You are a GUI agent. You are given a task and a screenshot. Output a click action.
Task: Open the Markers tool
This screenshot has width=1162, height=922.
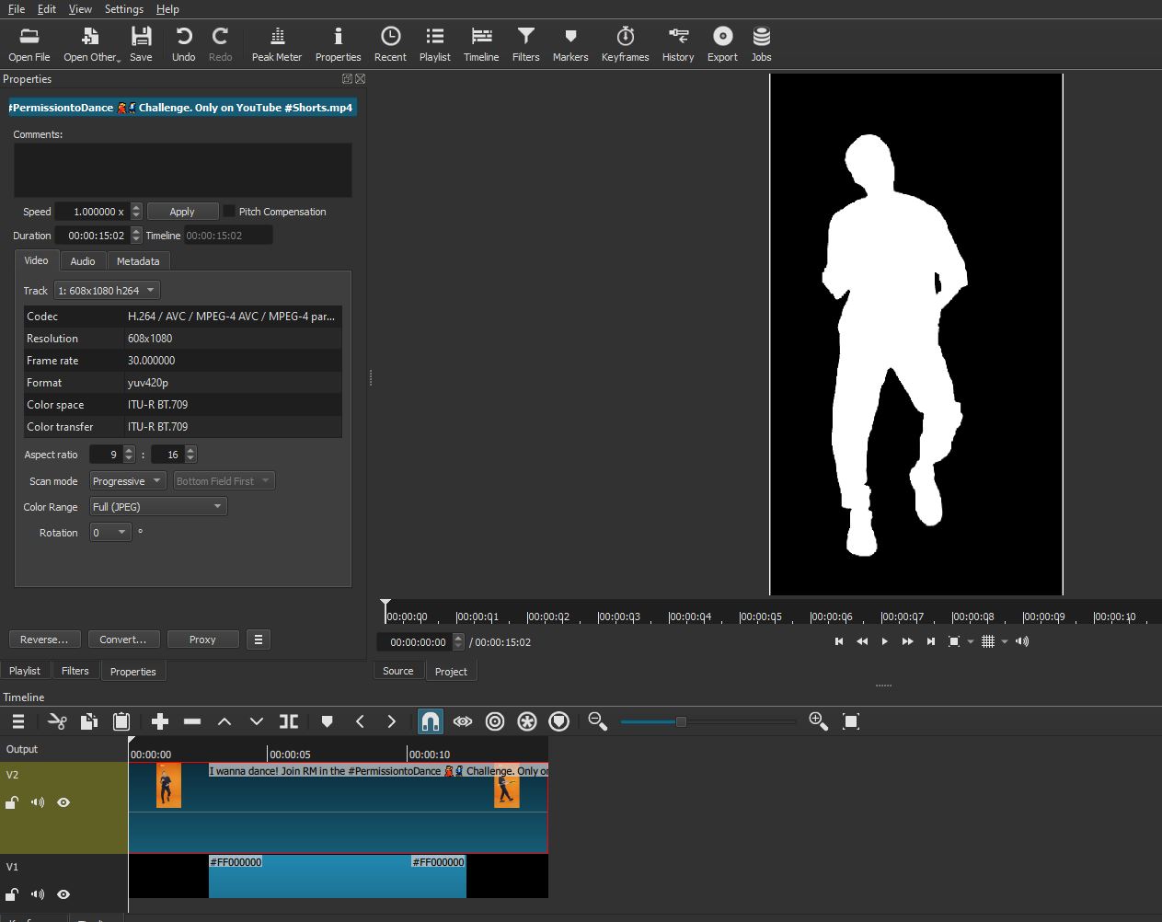pyautogui.click(x=569, y=43)
